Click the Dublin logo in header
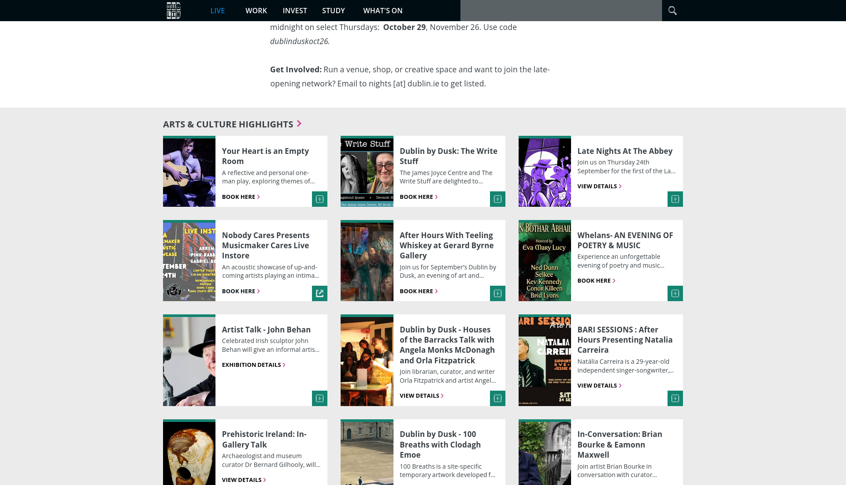The height and width of the screenshot is (485, 846). pos(174,11)
